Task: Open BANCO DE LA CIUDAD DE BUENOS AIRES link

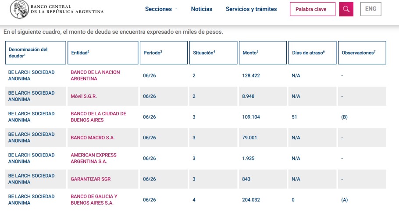Action: pyautogui.click(x=99, y=117)
